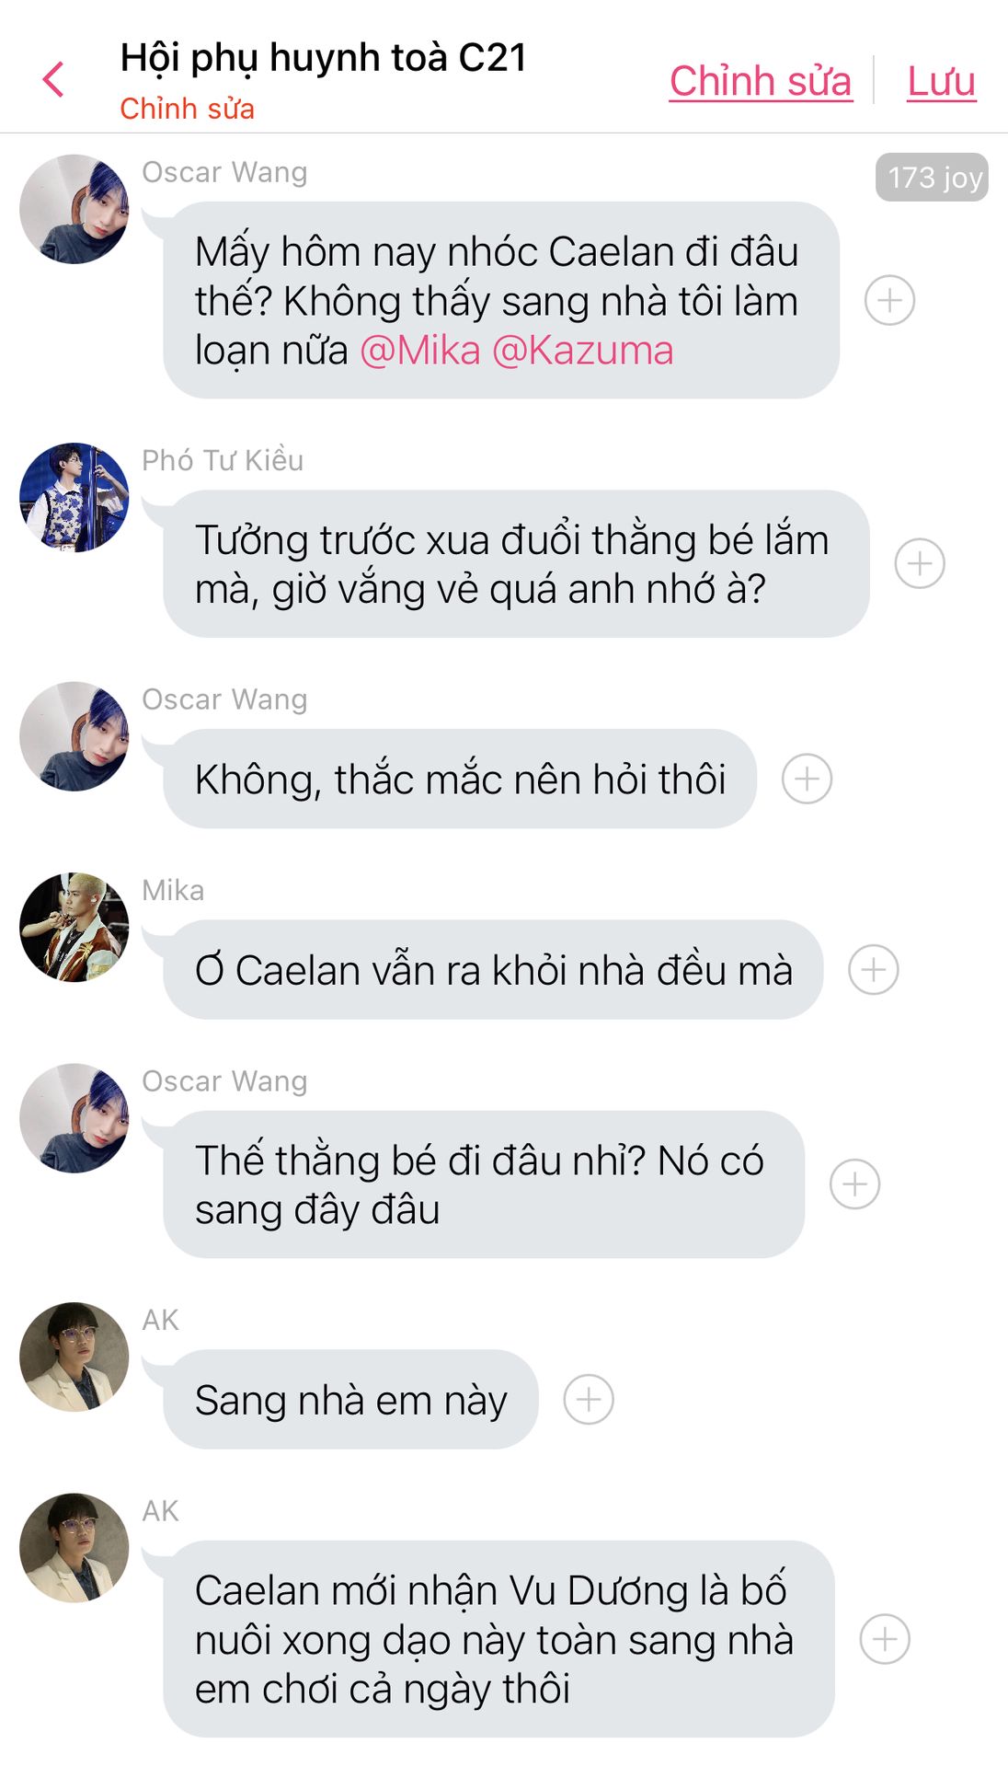Open Phó Tư Kiều's avatar
Viewport: 1008px width, 1767px height.
point(74,497)
